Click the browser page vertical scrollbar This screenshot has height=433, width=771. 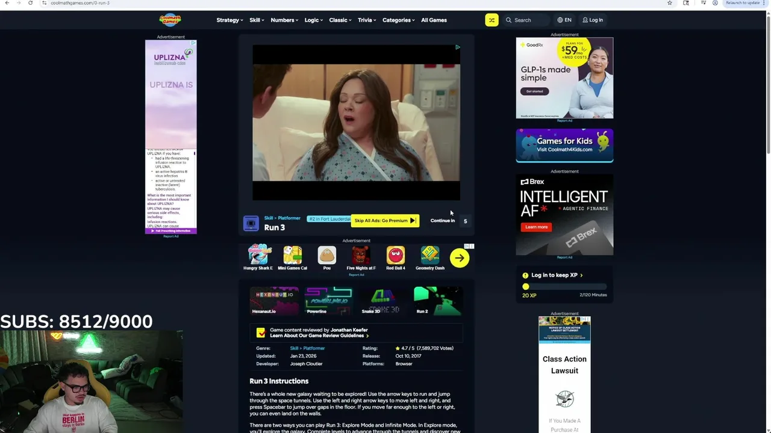[767, 84]
